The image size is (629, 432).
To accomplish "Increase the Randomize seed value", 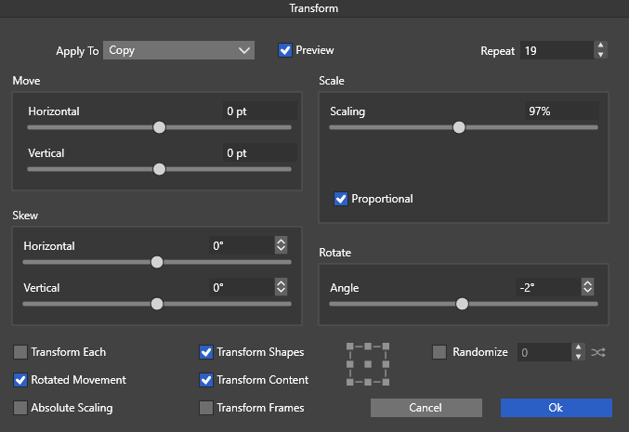I will point(578,347).
